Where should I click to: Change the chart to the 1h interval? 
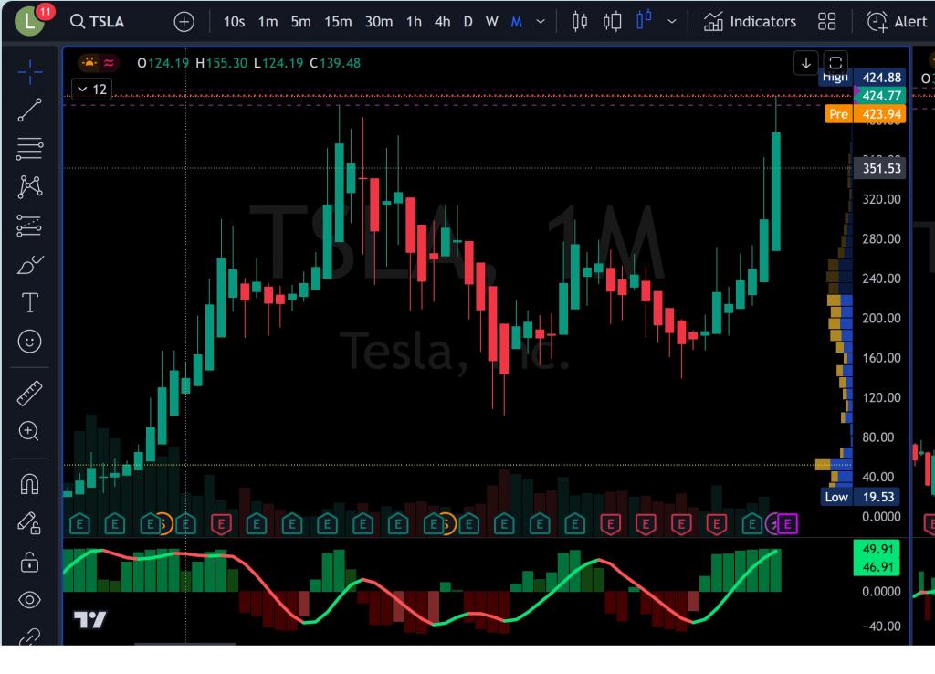(414, 22)
